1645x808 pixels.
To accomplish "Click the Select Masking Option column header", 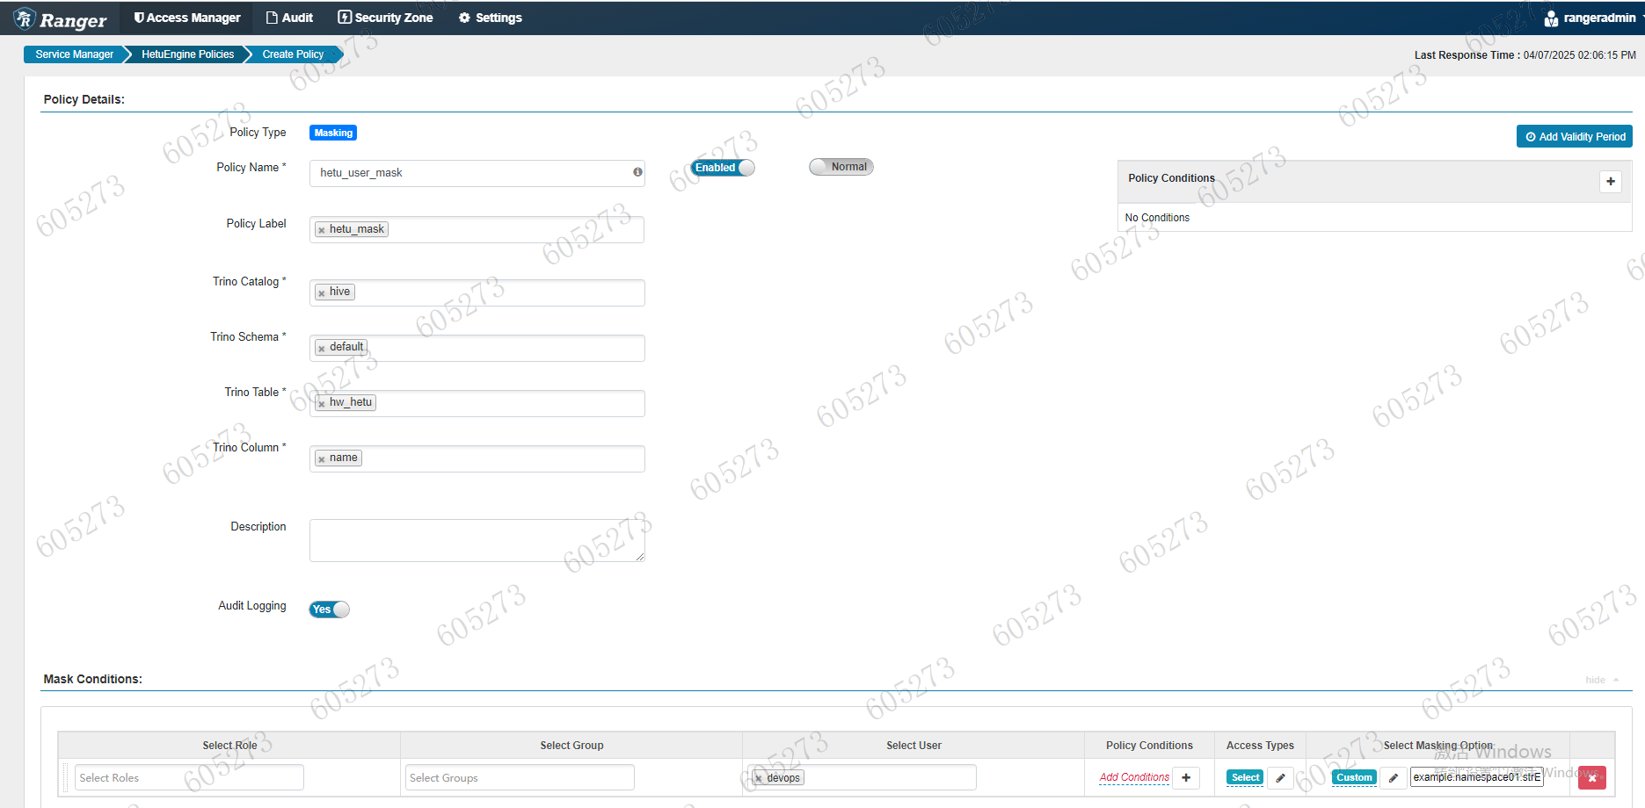I will [1438, 746].
